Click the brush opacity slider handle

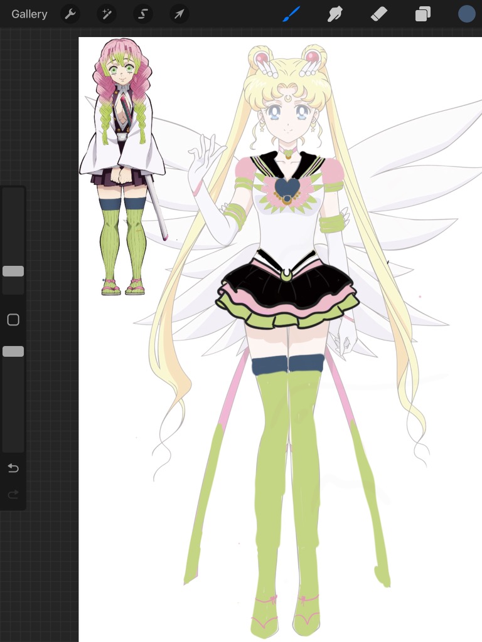[13, 351]
